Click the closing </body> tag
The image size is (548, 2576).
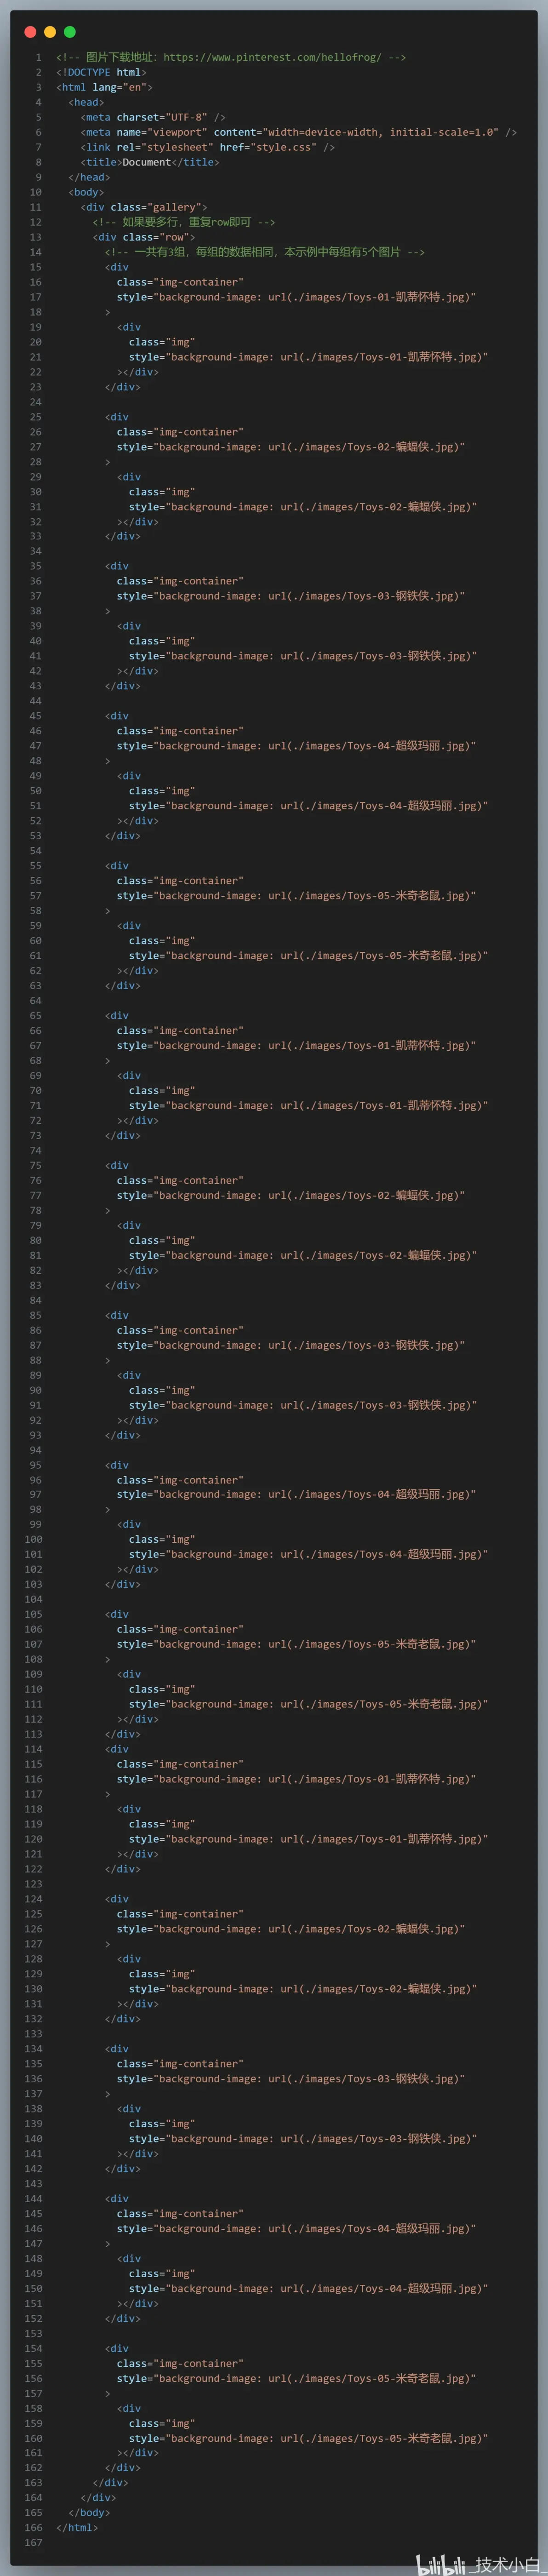click(89, 2513)
